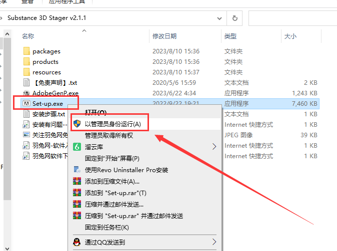337x251 pixels.
Task: Click the resources folder icon
Action: (x=26, y=72)
